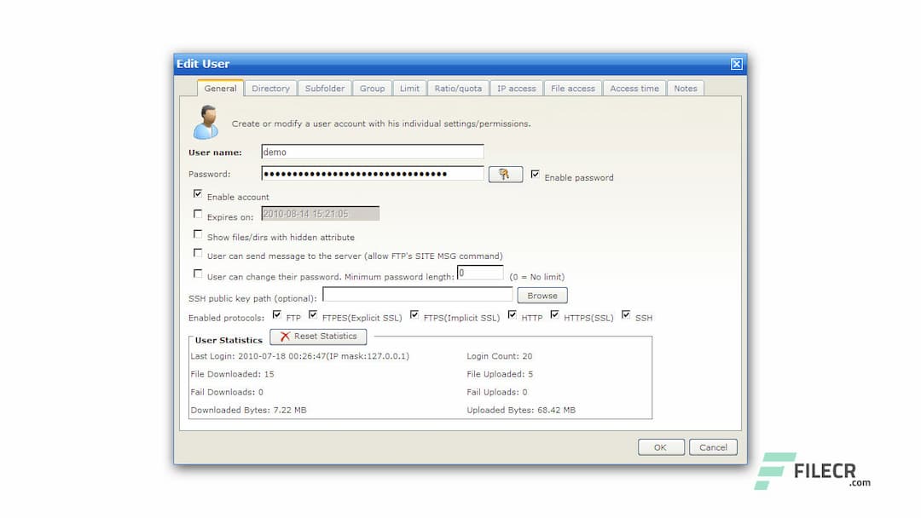
Task: Enable the Expires on checkbox
Action: (198, 213)
